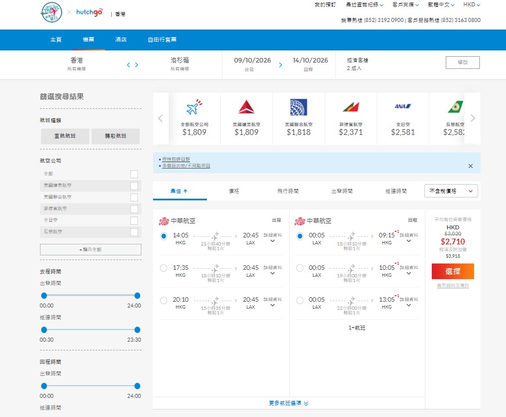
Task: Open the 機票 flights tab
Action: [89, 39]
